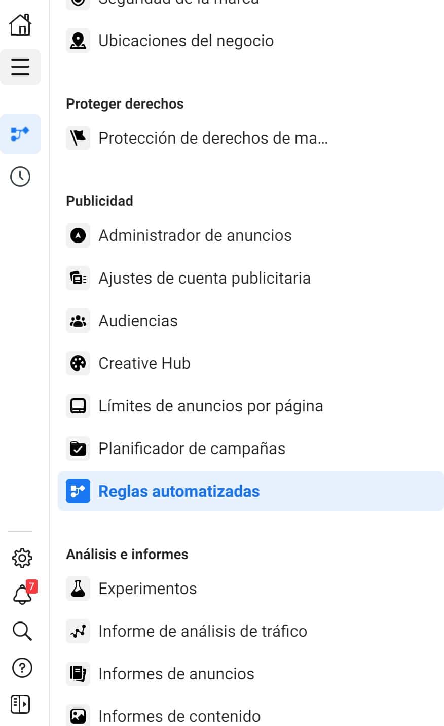This screenshot has width=444, height=726.
Task: Expand the sidebar panel toggle icon
Action: (x=20, y=704)
